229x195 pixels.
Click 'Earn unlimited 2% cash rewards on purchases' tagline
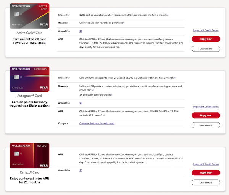click(29, 41)
